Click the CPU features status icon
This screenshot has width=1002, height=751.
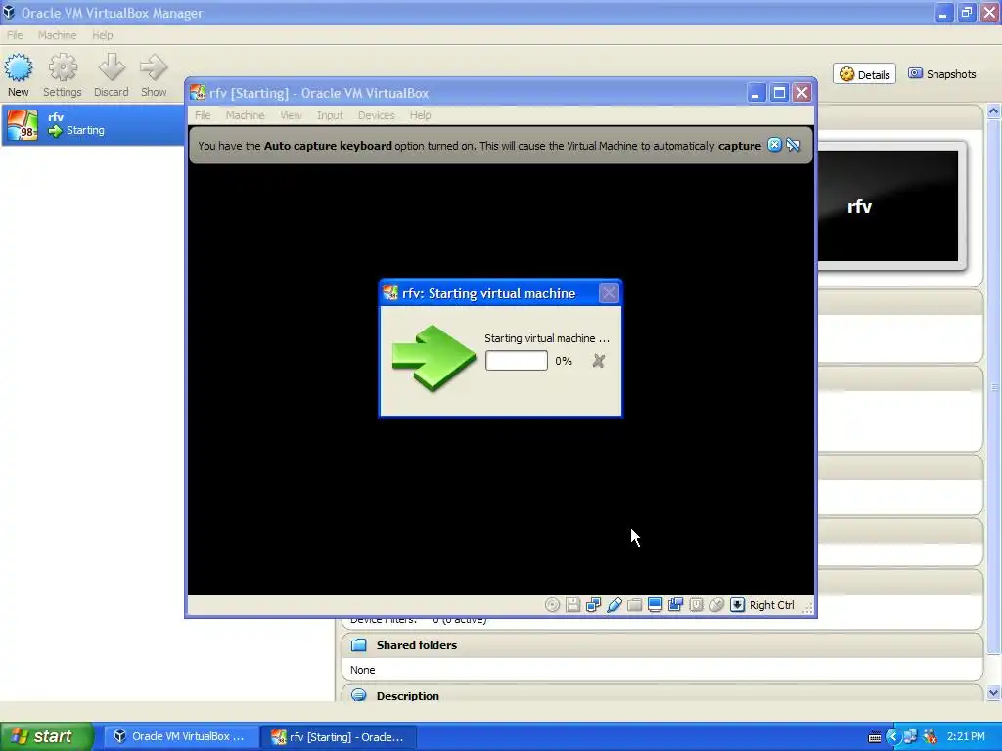(696, 604)
